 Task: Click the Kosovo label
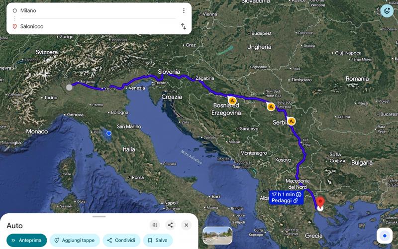(283, 160)
